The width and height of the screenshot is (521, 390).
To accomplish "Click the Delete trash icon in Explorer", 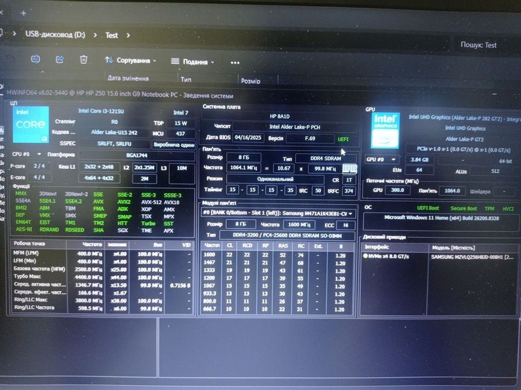I will [x=83, y=60].
